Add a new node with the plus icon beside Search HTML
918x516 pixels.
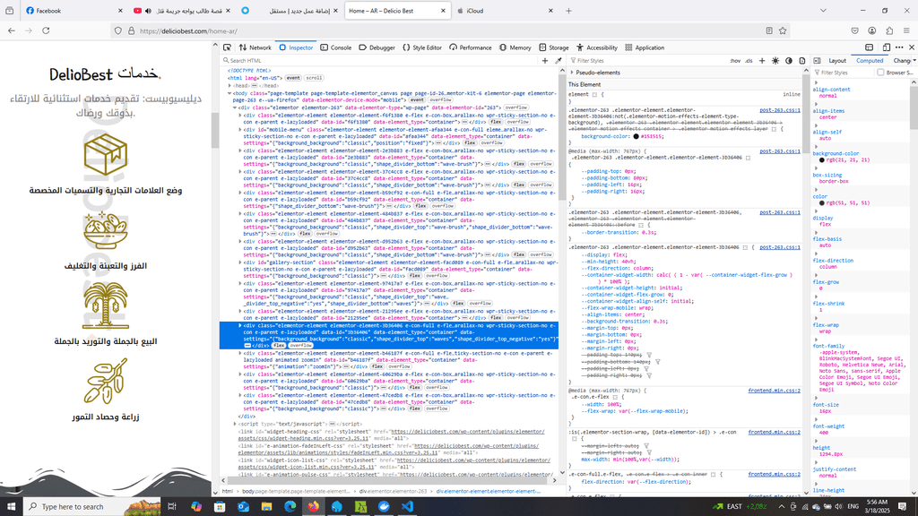coord(545,60)
